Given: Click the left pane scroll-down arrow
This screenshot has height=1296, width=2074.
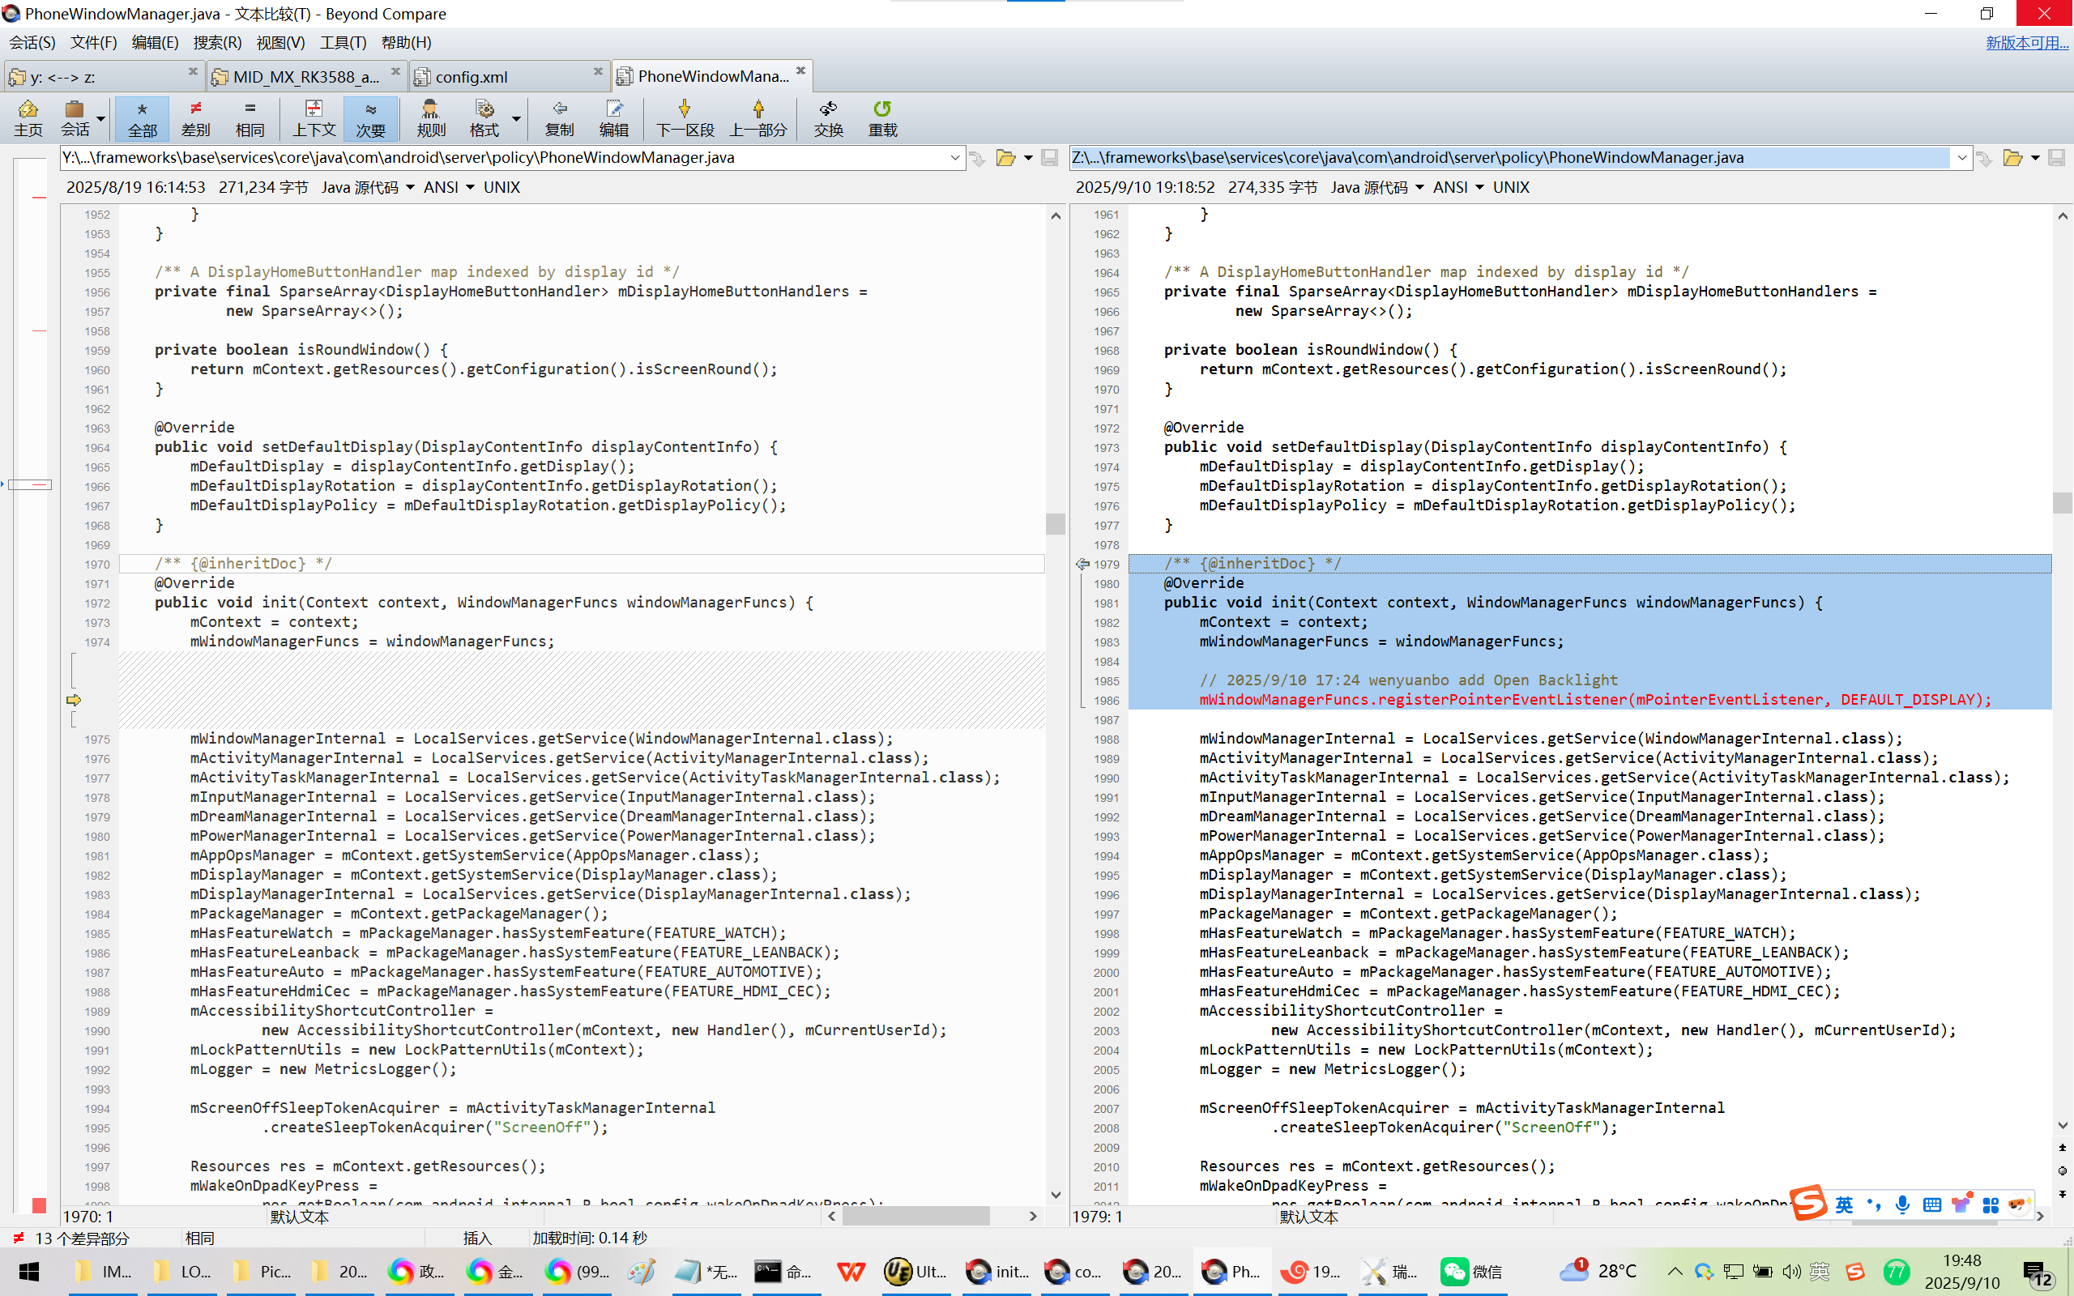Looking at the screenshot, I should coord(1056,1195).
